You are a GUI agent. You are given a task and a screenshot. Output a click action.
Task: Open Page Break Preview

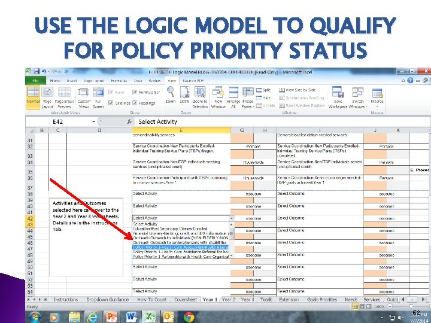64,97
